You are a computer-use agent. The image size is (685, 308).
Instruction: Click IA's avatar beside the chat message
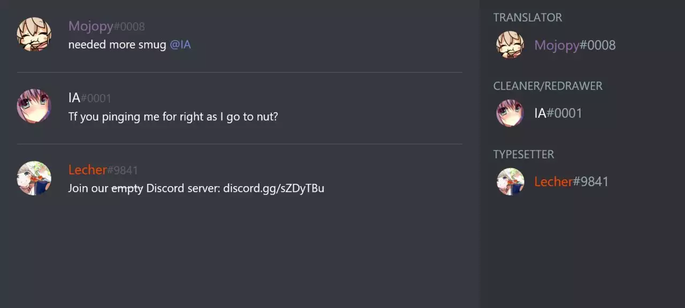34,106
